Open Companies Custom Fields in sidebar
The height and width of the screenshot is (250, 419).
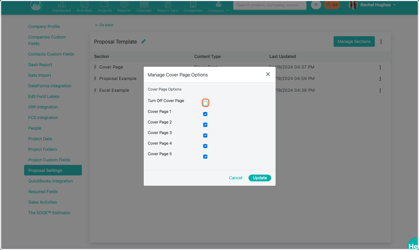point(47,40)
